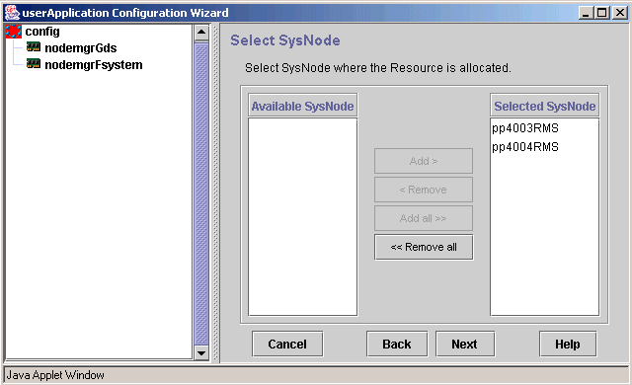Click the Select SysNode heading
The image size is (632, 385).
(x=285, y=40)
